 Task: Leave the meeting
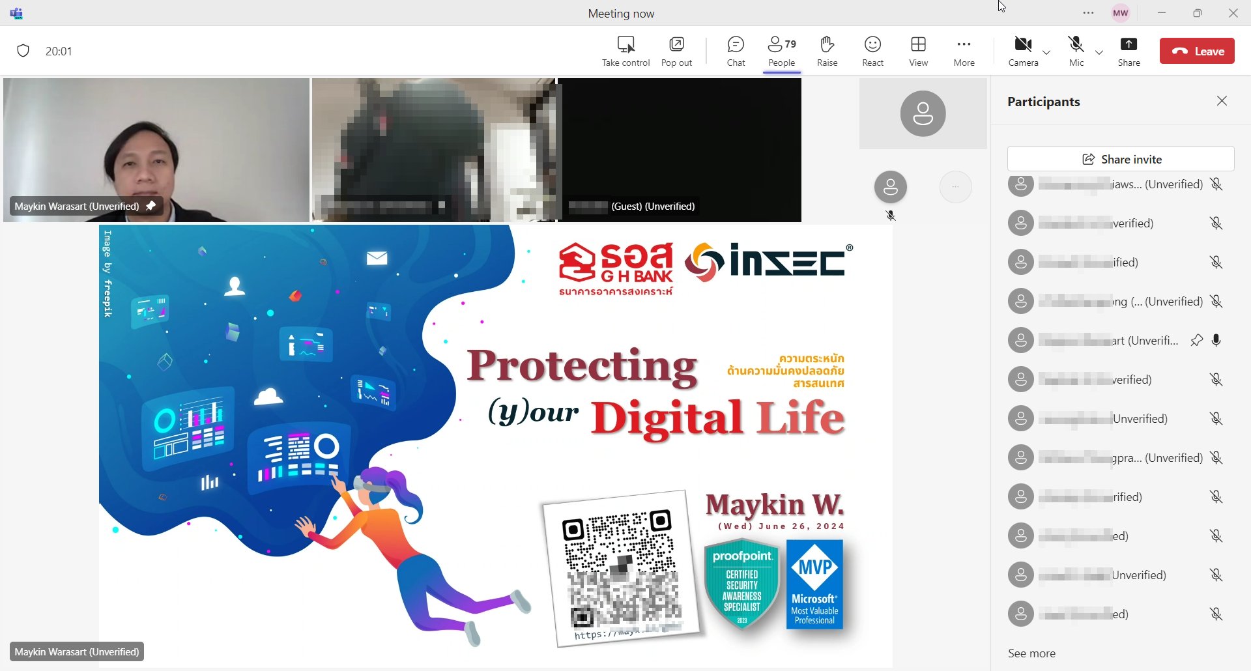click(x=1197, y=51)
